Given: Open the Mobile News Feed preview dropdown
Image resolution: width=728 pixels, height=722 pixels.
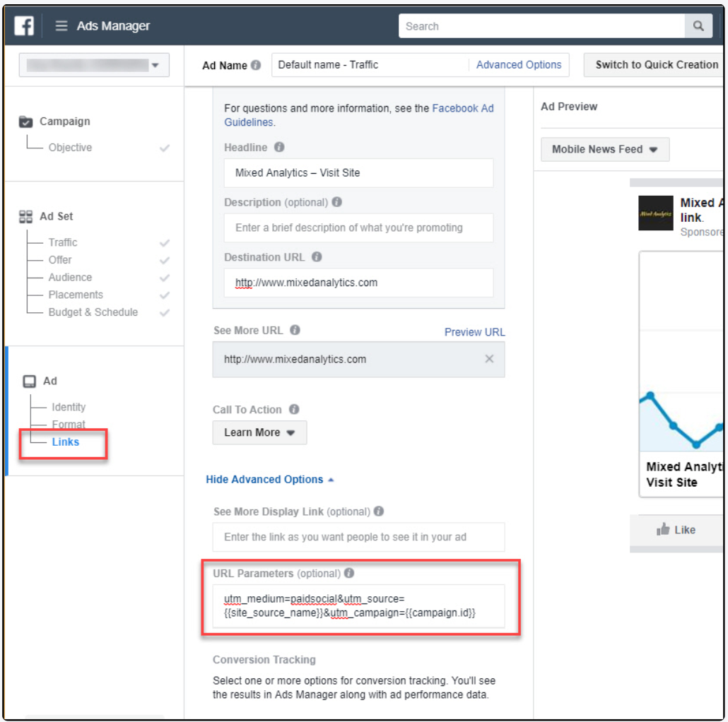Looking at the screenshot, I should [x=605, y=149].
